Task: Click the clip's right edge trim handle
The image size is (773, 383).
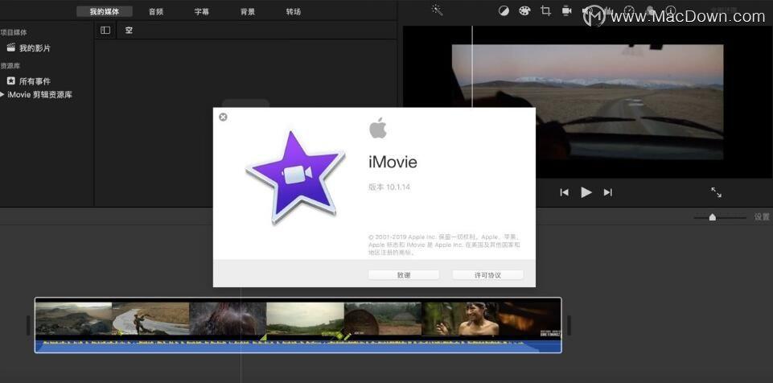Action: pyautogui.click(x=569, y=325)
